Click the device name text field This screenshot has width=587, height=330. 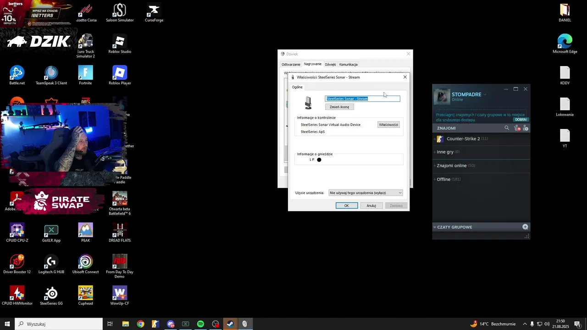[x=362, y=99]
